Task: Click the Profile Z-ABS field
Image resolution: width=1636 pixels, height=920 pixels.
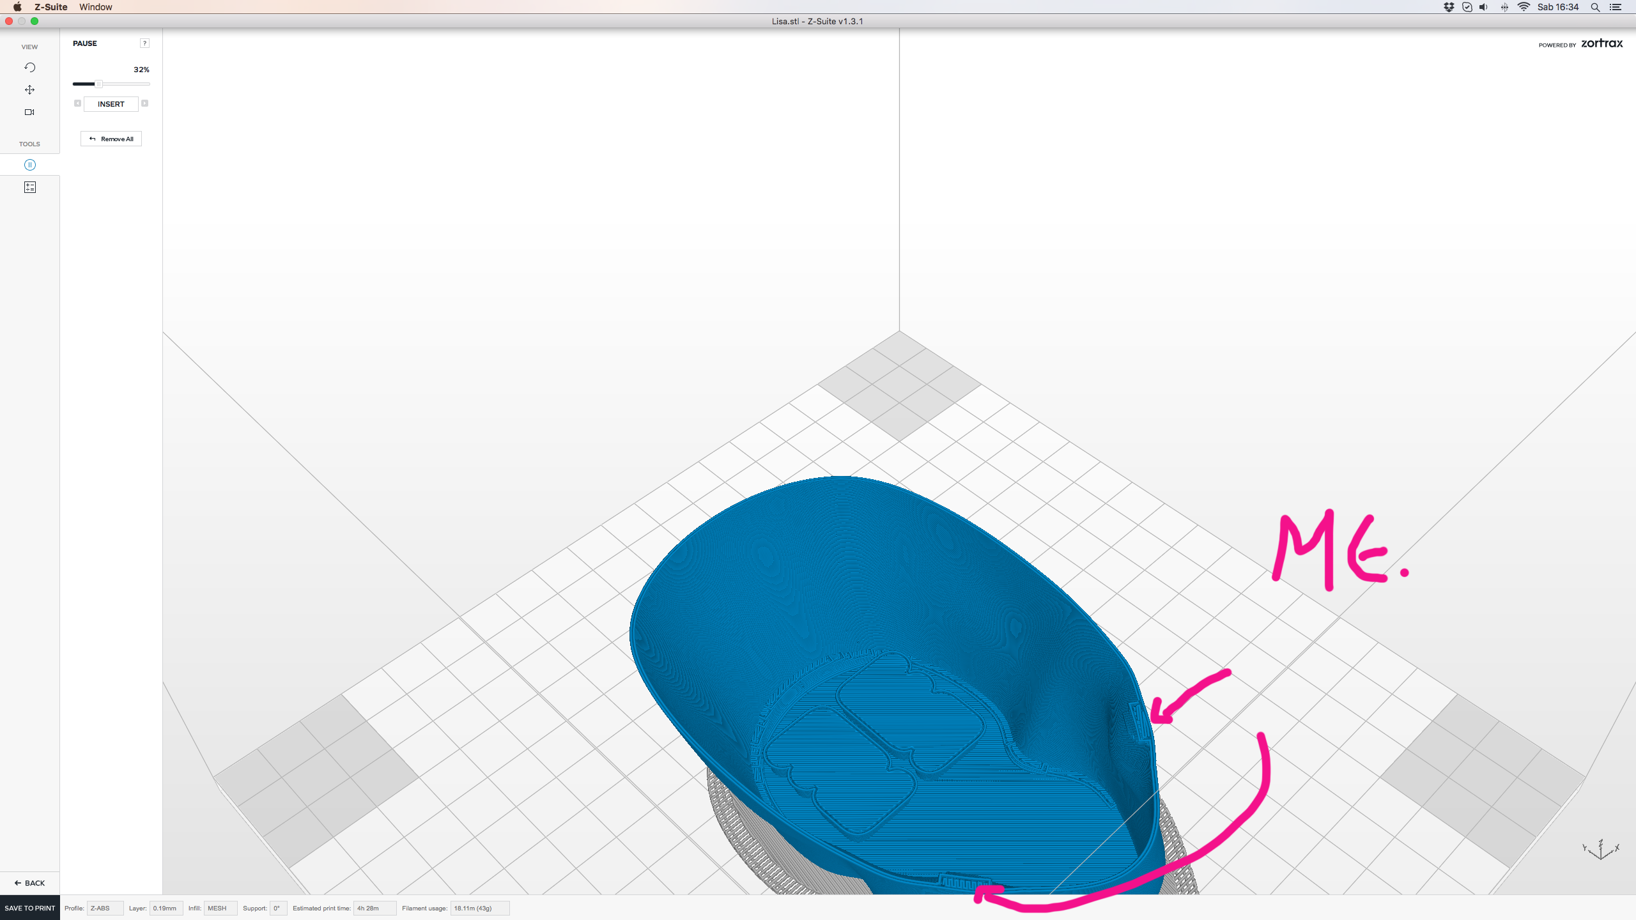Action: (x=104, y=908)
